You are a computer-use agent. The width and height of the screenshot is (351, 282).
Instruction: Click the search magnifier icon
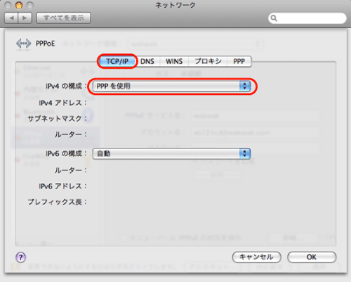click(x=274, y=18)
